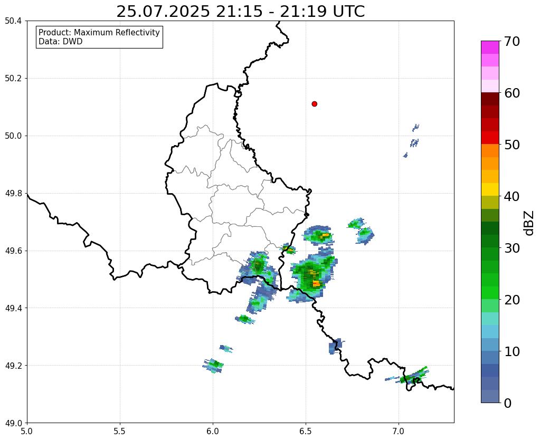Click the 5.5 longitude tick label
This screenshot has height=440, width=540.
pyautogui.click(x=120, y=432)
